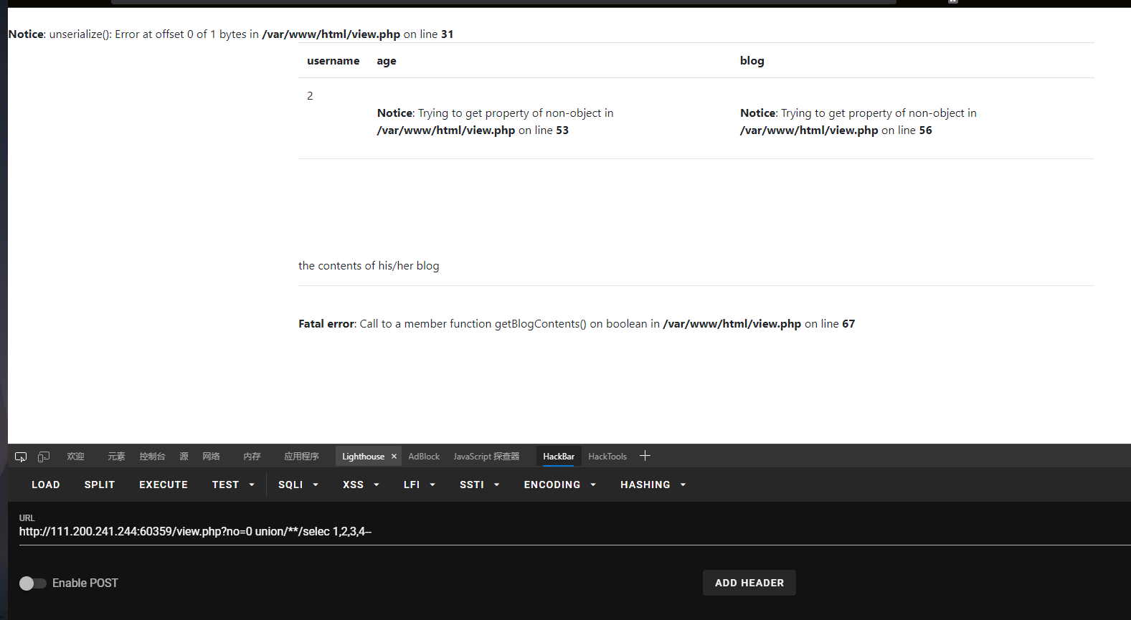Click the SPLIT button in HackBar
Viewport: 1131px width, 620px height.
[100, 485]
